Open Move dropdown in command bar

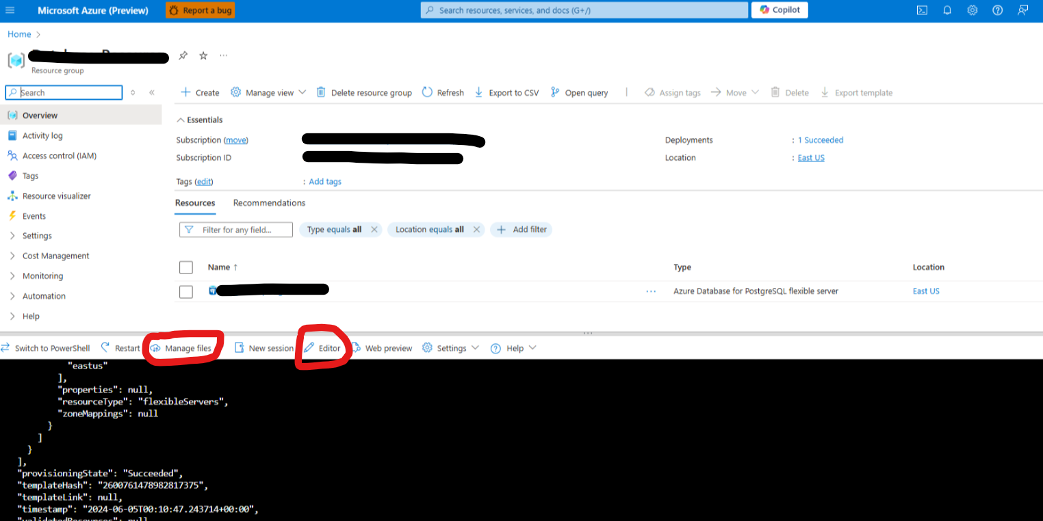tap(734, 92)
